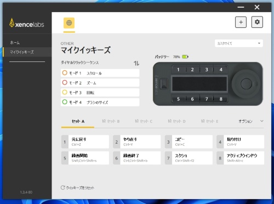274x204 pixels.
Task: Switch to セット D tab
Action: 176,121
